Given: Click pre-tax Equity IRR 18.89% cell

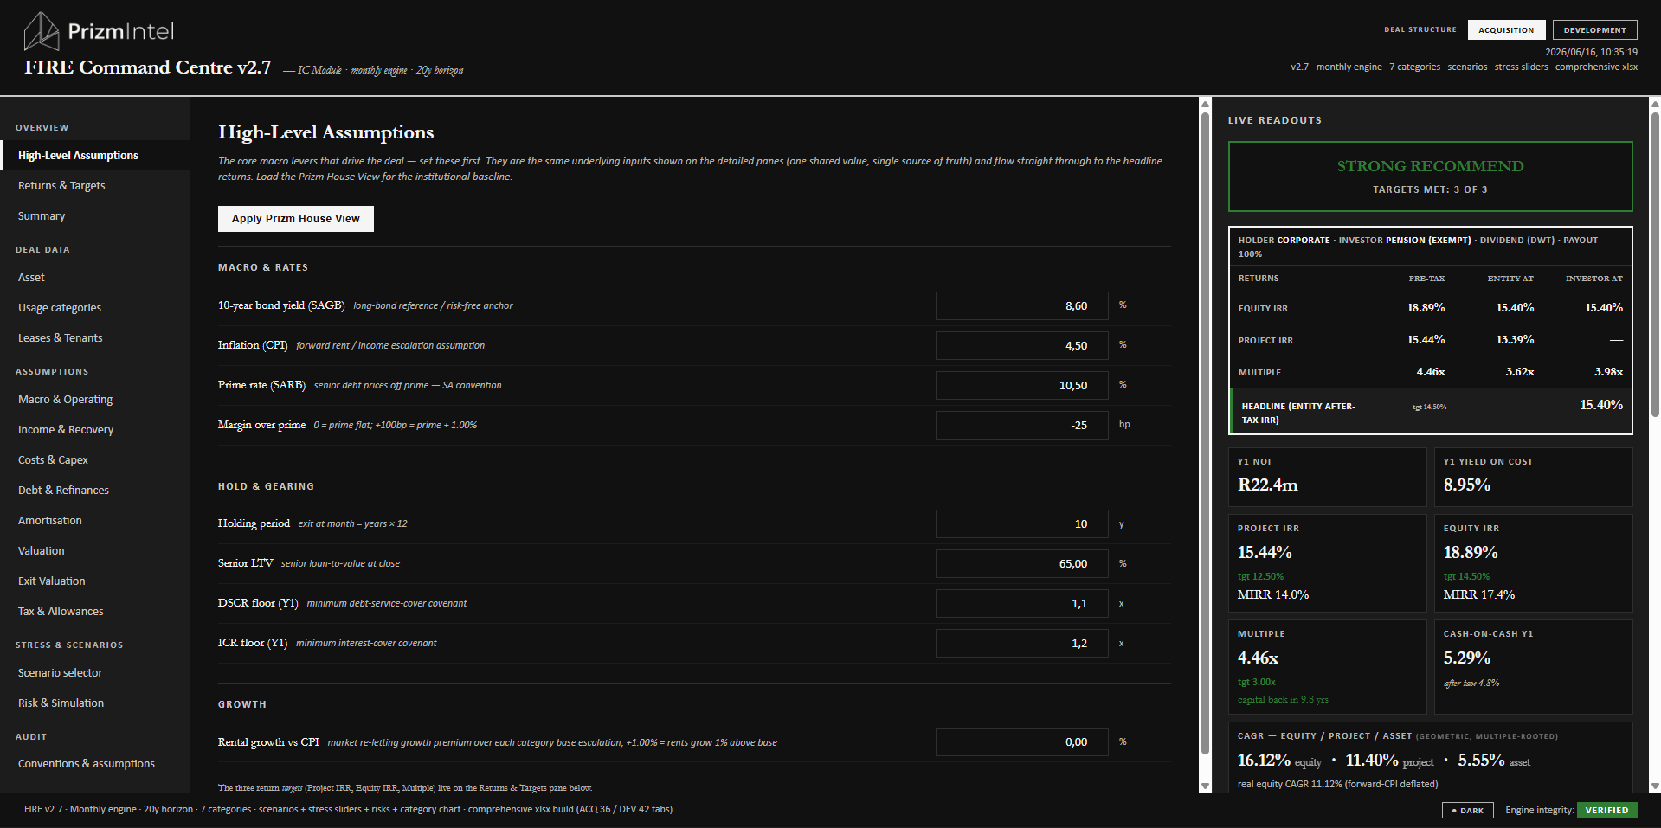Looking at the screenshot, I should click(1426, 308).
